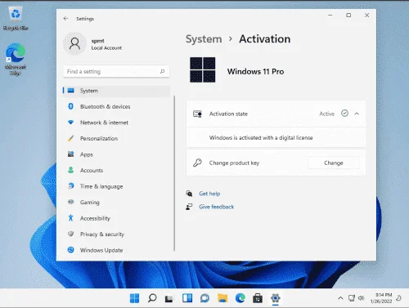Image resolution: width=409 pixels, height=308 pixels.
Task: Click the Windows Update sync icon
Action: click(70, 250)
